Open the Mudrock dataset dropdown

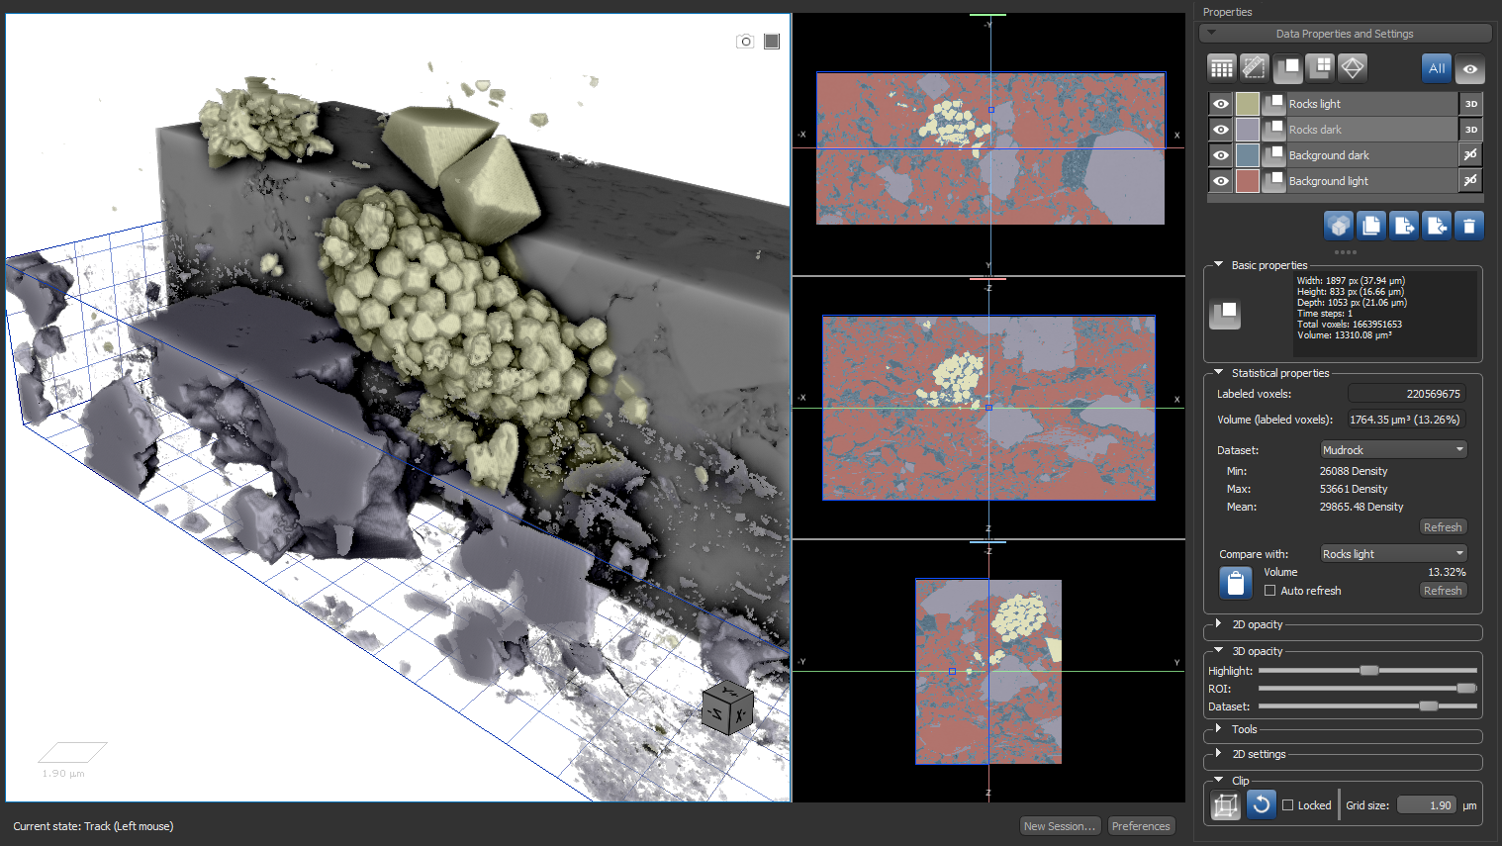coord(1393,450)
